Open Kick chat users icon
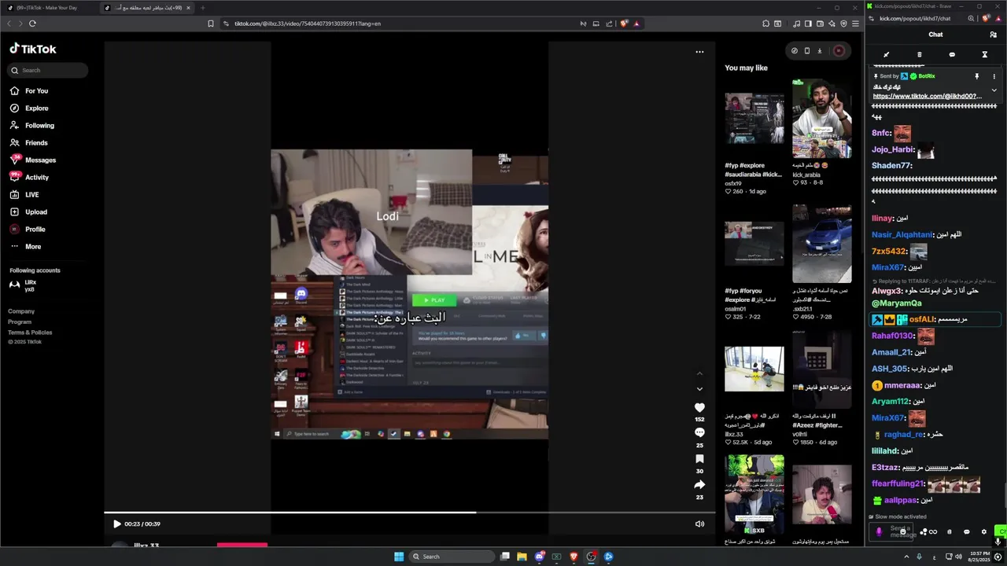This screenshot has width=1007, height=566. 993,35
